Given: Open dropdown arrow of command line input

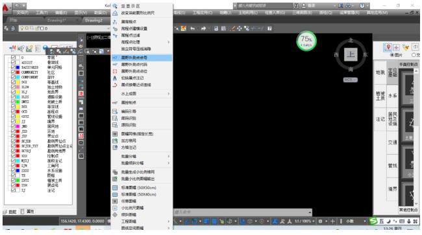Looking at the screenshot, I should pos(310,212).
